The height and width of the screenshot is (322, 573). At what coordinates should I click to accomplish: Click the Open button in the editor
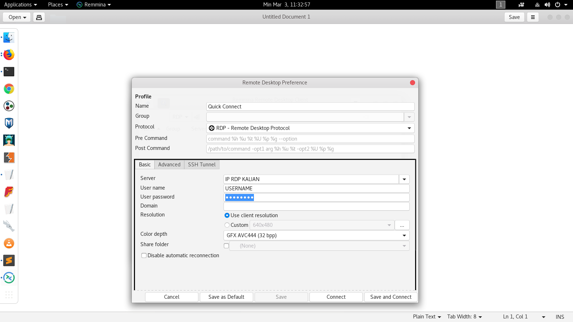[x=17, y=17]
